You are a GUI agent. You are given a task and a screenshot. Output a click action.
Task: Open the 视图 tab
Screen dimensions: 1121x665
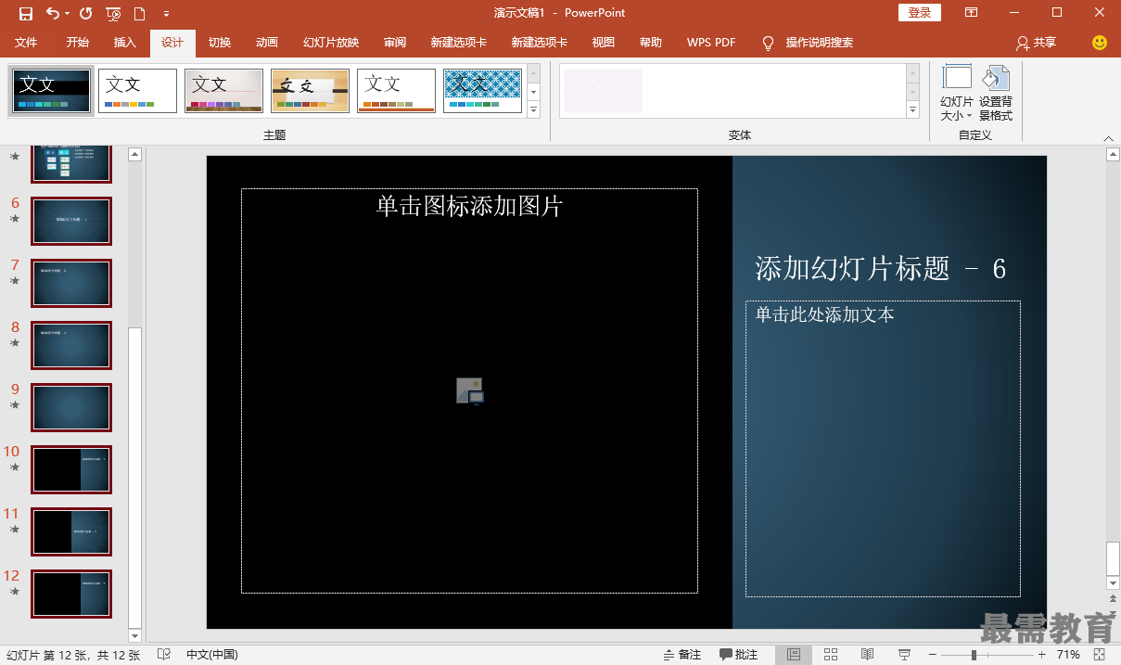(604, 43)
